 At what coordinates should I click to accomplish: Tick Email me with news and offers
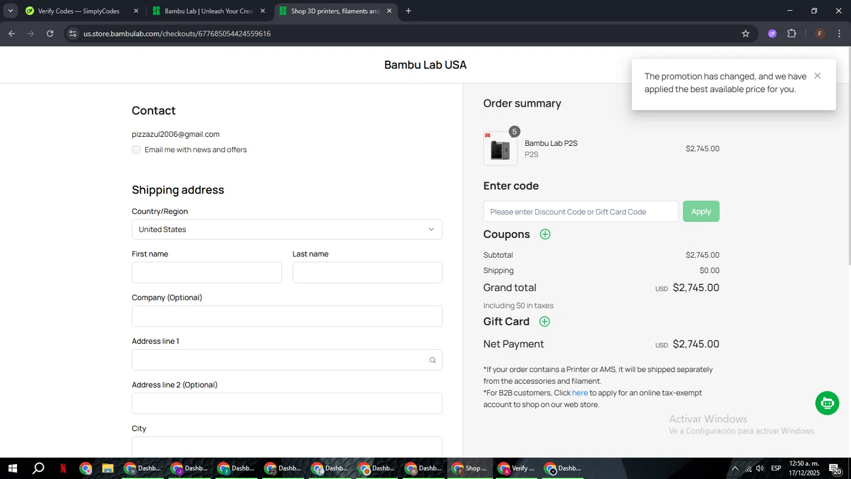(136, 150)
